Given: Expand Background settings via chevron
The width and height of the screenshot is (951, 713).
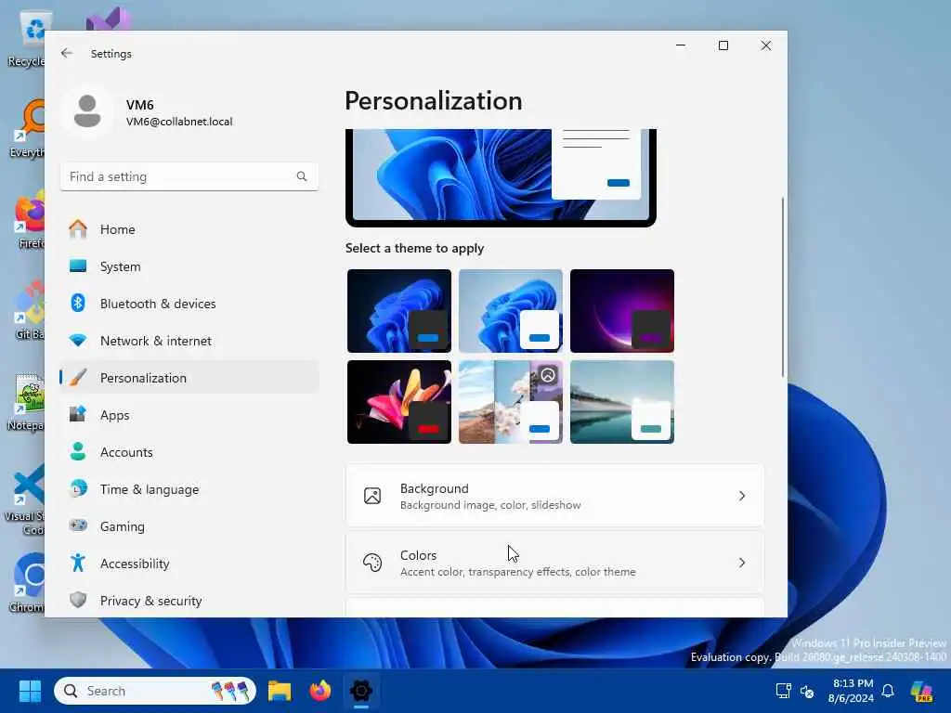Looking at the screenshot, I should [x=742, y=496].
